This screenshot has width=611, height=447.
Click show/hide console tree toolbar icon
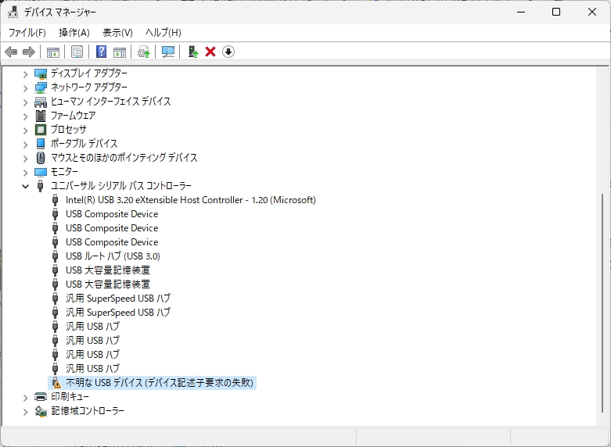[x=52, y=52]
